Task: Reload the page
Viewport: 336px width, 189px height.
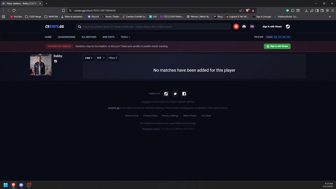Action: pos(14,10)
